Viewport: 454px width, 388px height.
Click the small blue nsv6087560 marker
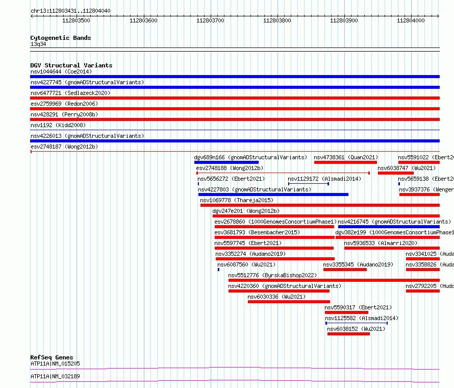coord(219,270)
